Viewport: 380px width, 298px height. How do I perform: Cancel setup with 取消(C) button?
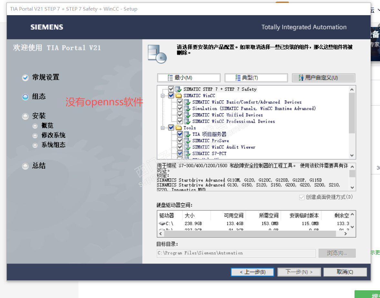click(345, 272)
